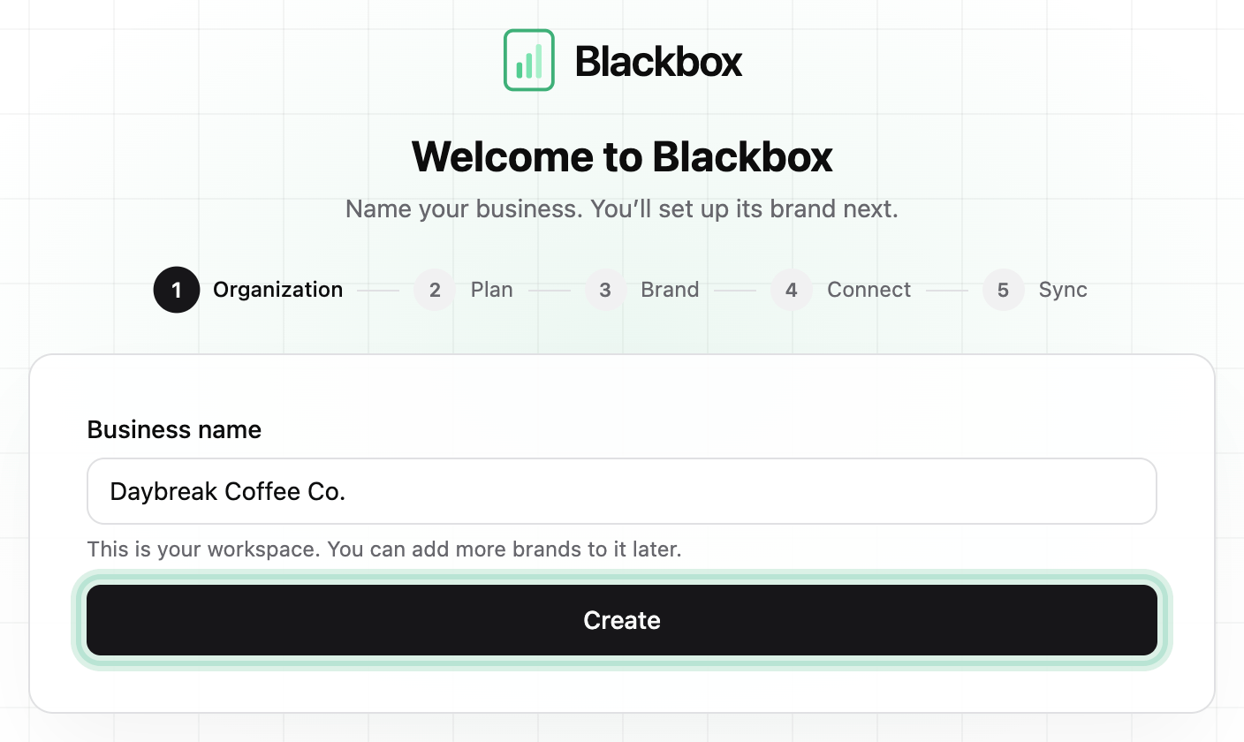Click the Blackbox wordmark text
The width and height of the screenshot is (1244, 742).
point(658,61)
